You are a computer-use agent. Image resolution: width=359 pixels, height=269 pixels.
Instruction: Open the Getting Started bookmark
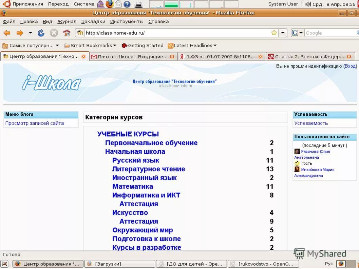point(143,45)
